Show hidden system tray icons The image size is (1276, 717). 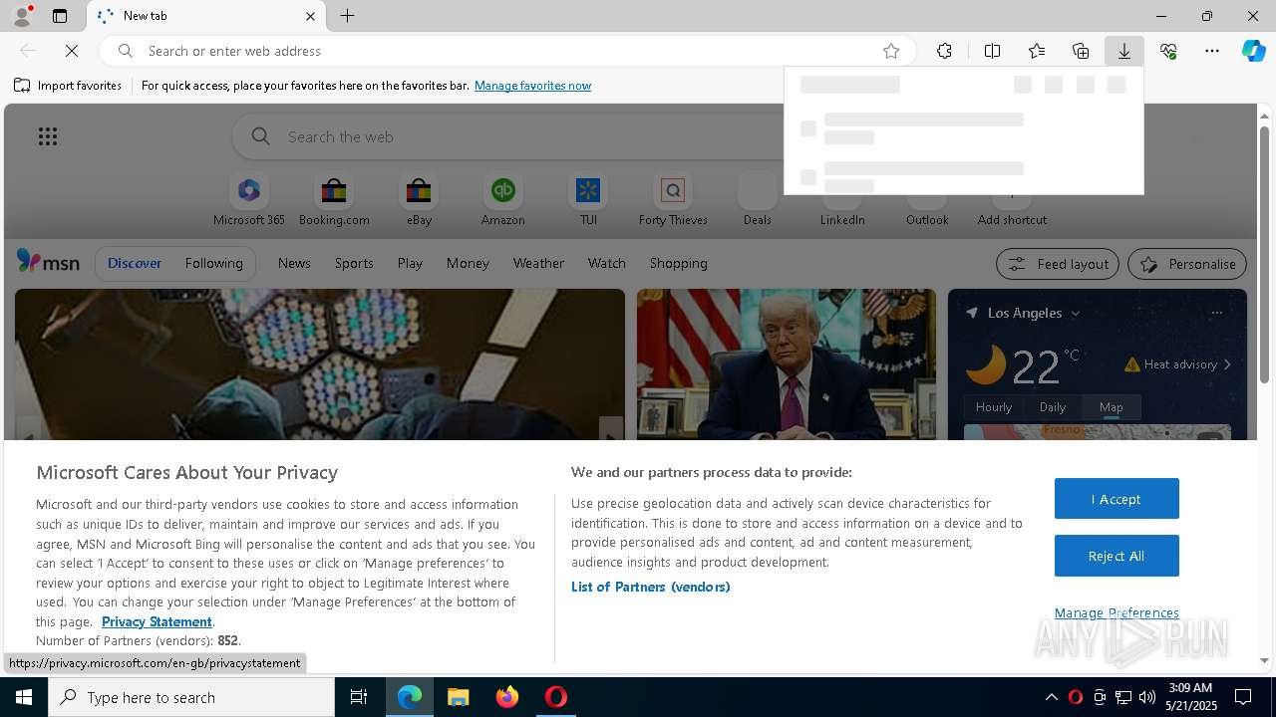pos(1051,697)
